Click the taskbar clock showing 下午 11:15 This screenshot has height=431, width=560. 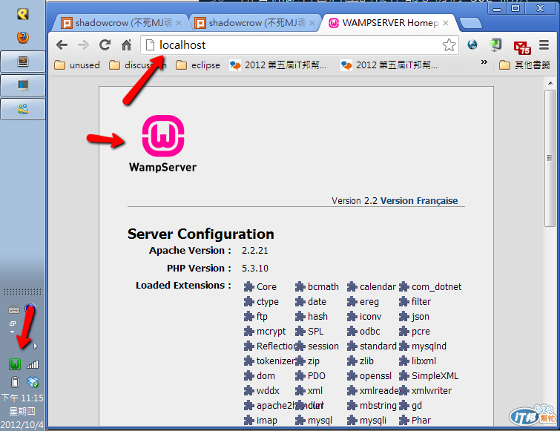pos(22,398)
